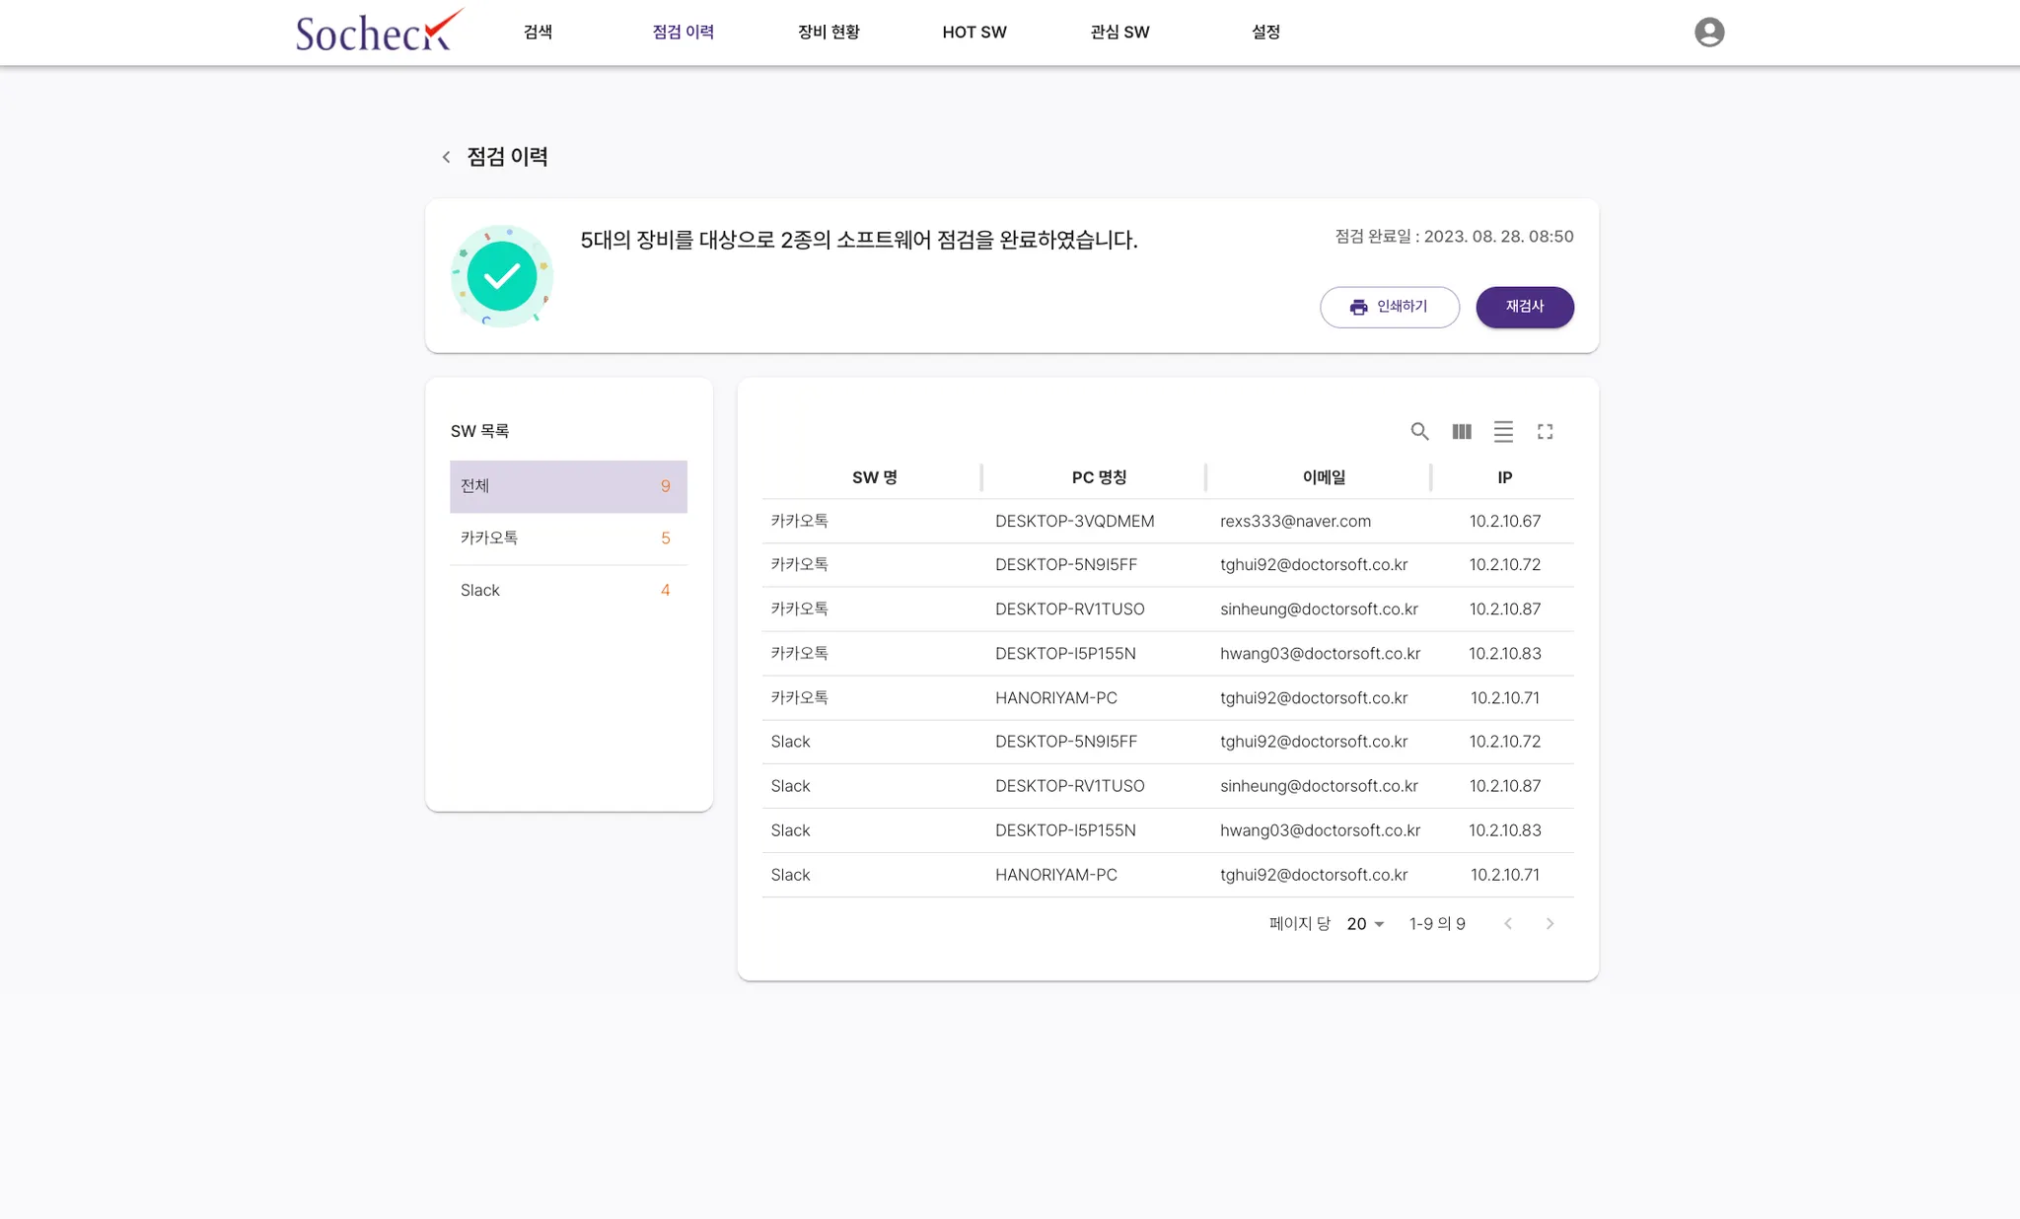This screenshot has height=1219, width=2020.
Task: Open the 검색 menu
Action: pos(538,32)
